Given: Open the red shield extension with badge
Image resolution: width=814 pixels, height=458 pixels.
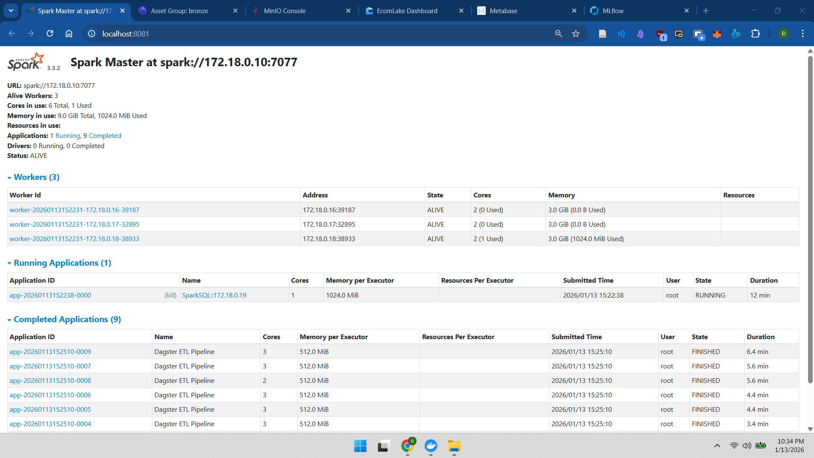Looking at the screenshot, I should (660, 34).
